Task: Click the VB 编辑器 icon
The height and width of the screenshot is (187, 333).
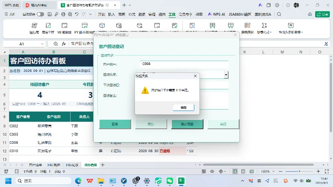Action: [x=65, y=28]
